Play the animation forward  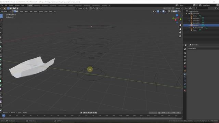(x=91, y=113)
